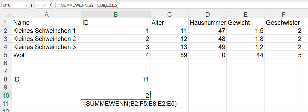Click cell B11 showing the SUMMEWENN formula text
Viewport: 308px width, 112px height.
point(116,104)
